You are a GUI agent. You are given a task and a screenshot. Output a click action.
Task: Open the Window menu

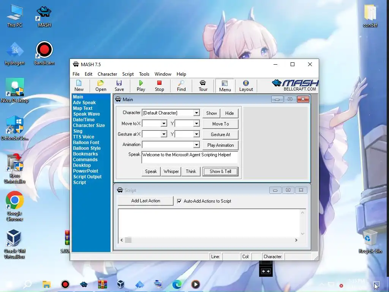coord(163,74)
